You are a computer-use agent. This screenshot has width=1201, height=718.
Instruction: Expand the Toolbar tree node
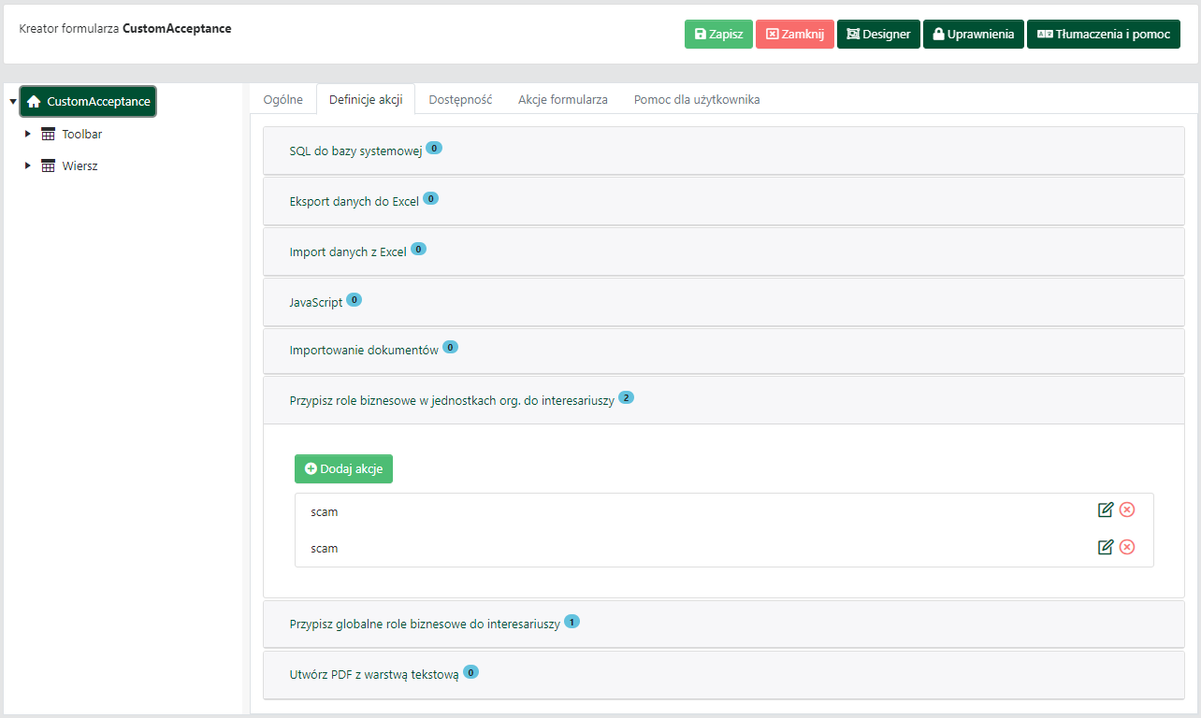pos(28,135)
